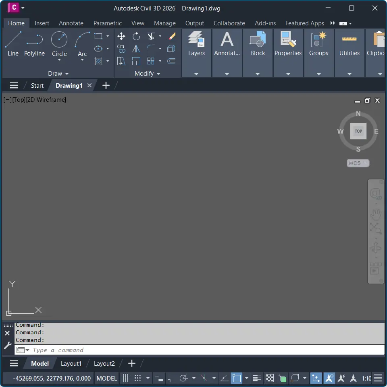Toggle dynamic UCS in status bar
The height and width of the screenshot is (387, 387).
[x=316, y=378]
